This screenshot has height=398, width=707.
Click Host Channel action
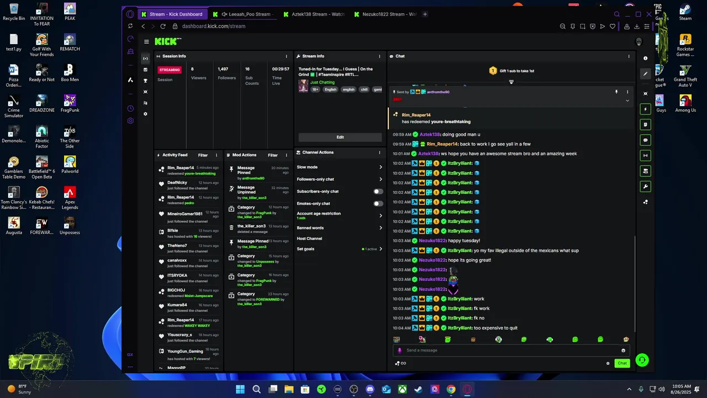309,239
